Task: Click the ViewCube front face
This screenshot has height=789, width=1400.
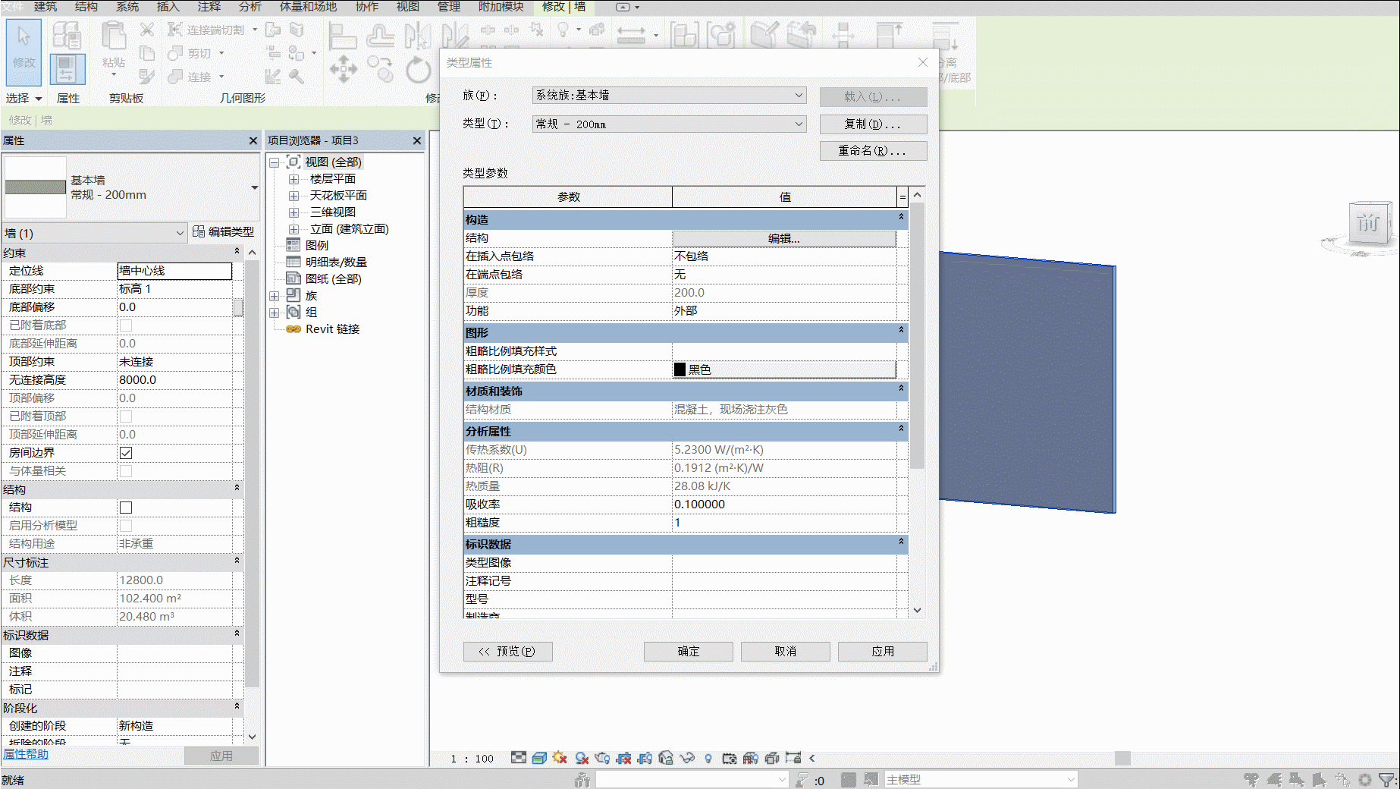Action: coord(1368,223)
